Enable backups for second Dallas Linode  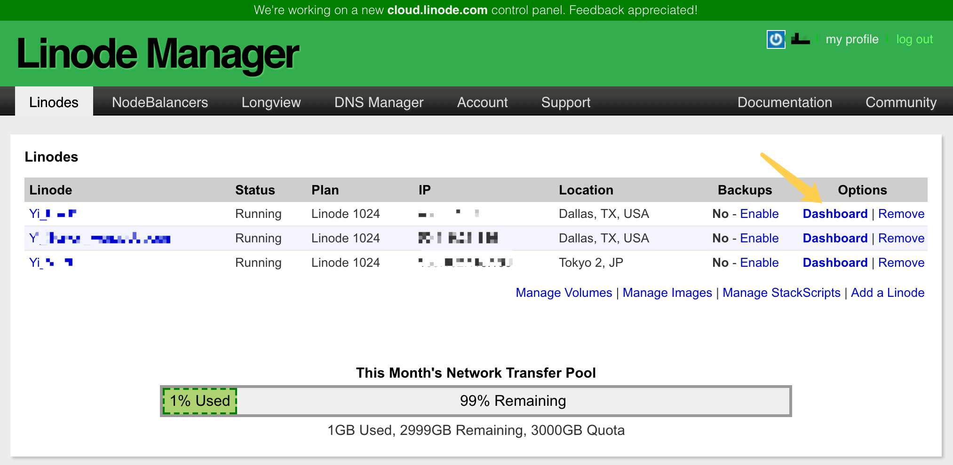[759, 238]
